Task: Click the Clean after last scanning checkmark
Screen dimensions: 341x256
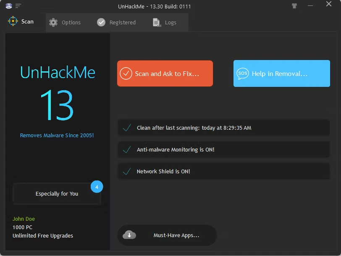Action: (126, 128)
